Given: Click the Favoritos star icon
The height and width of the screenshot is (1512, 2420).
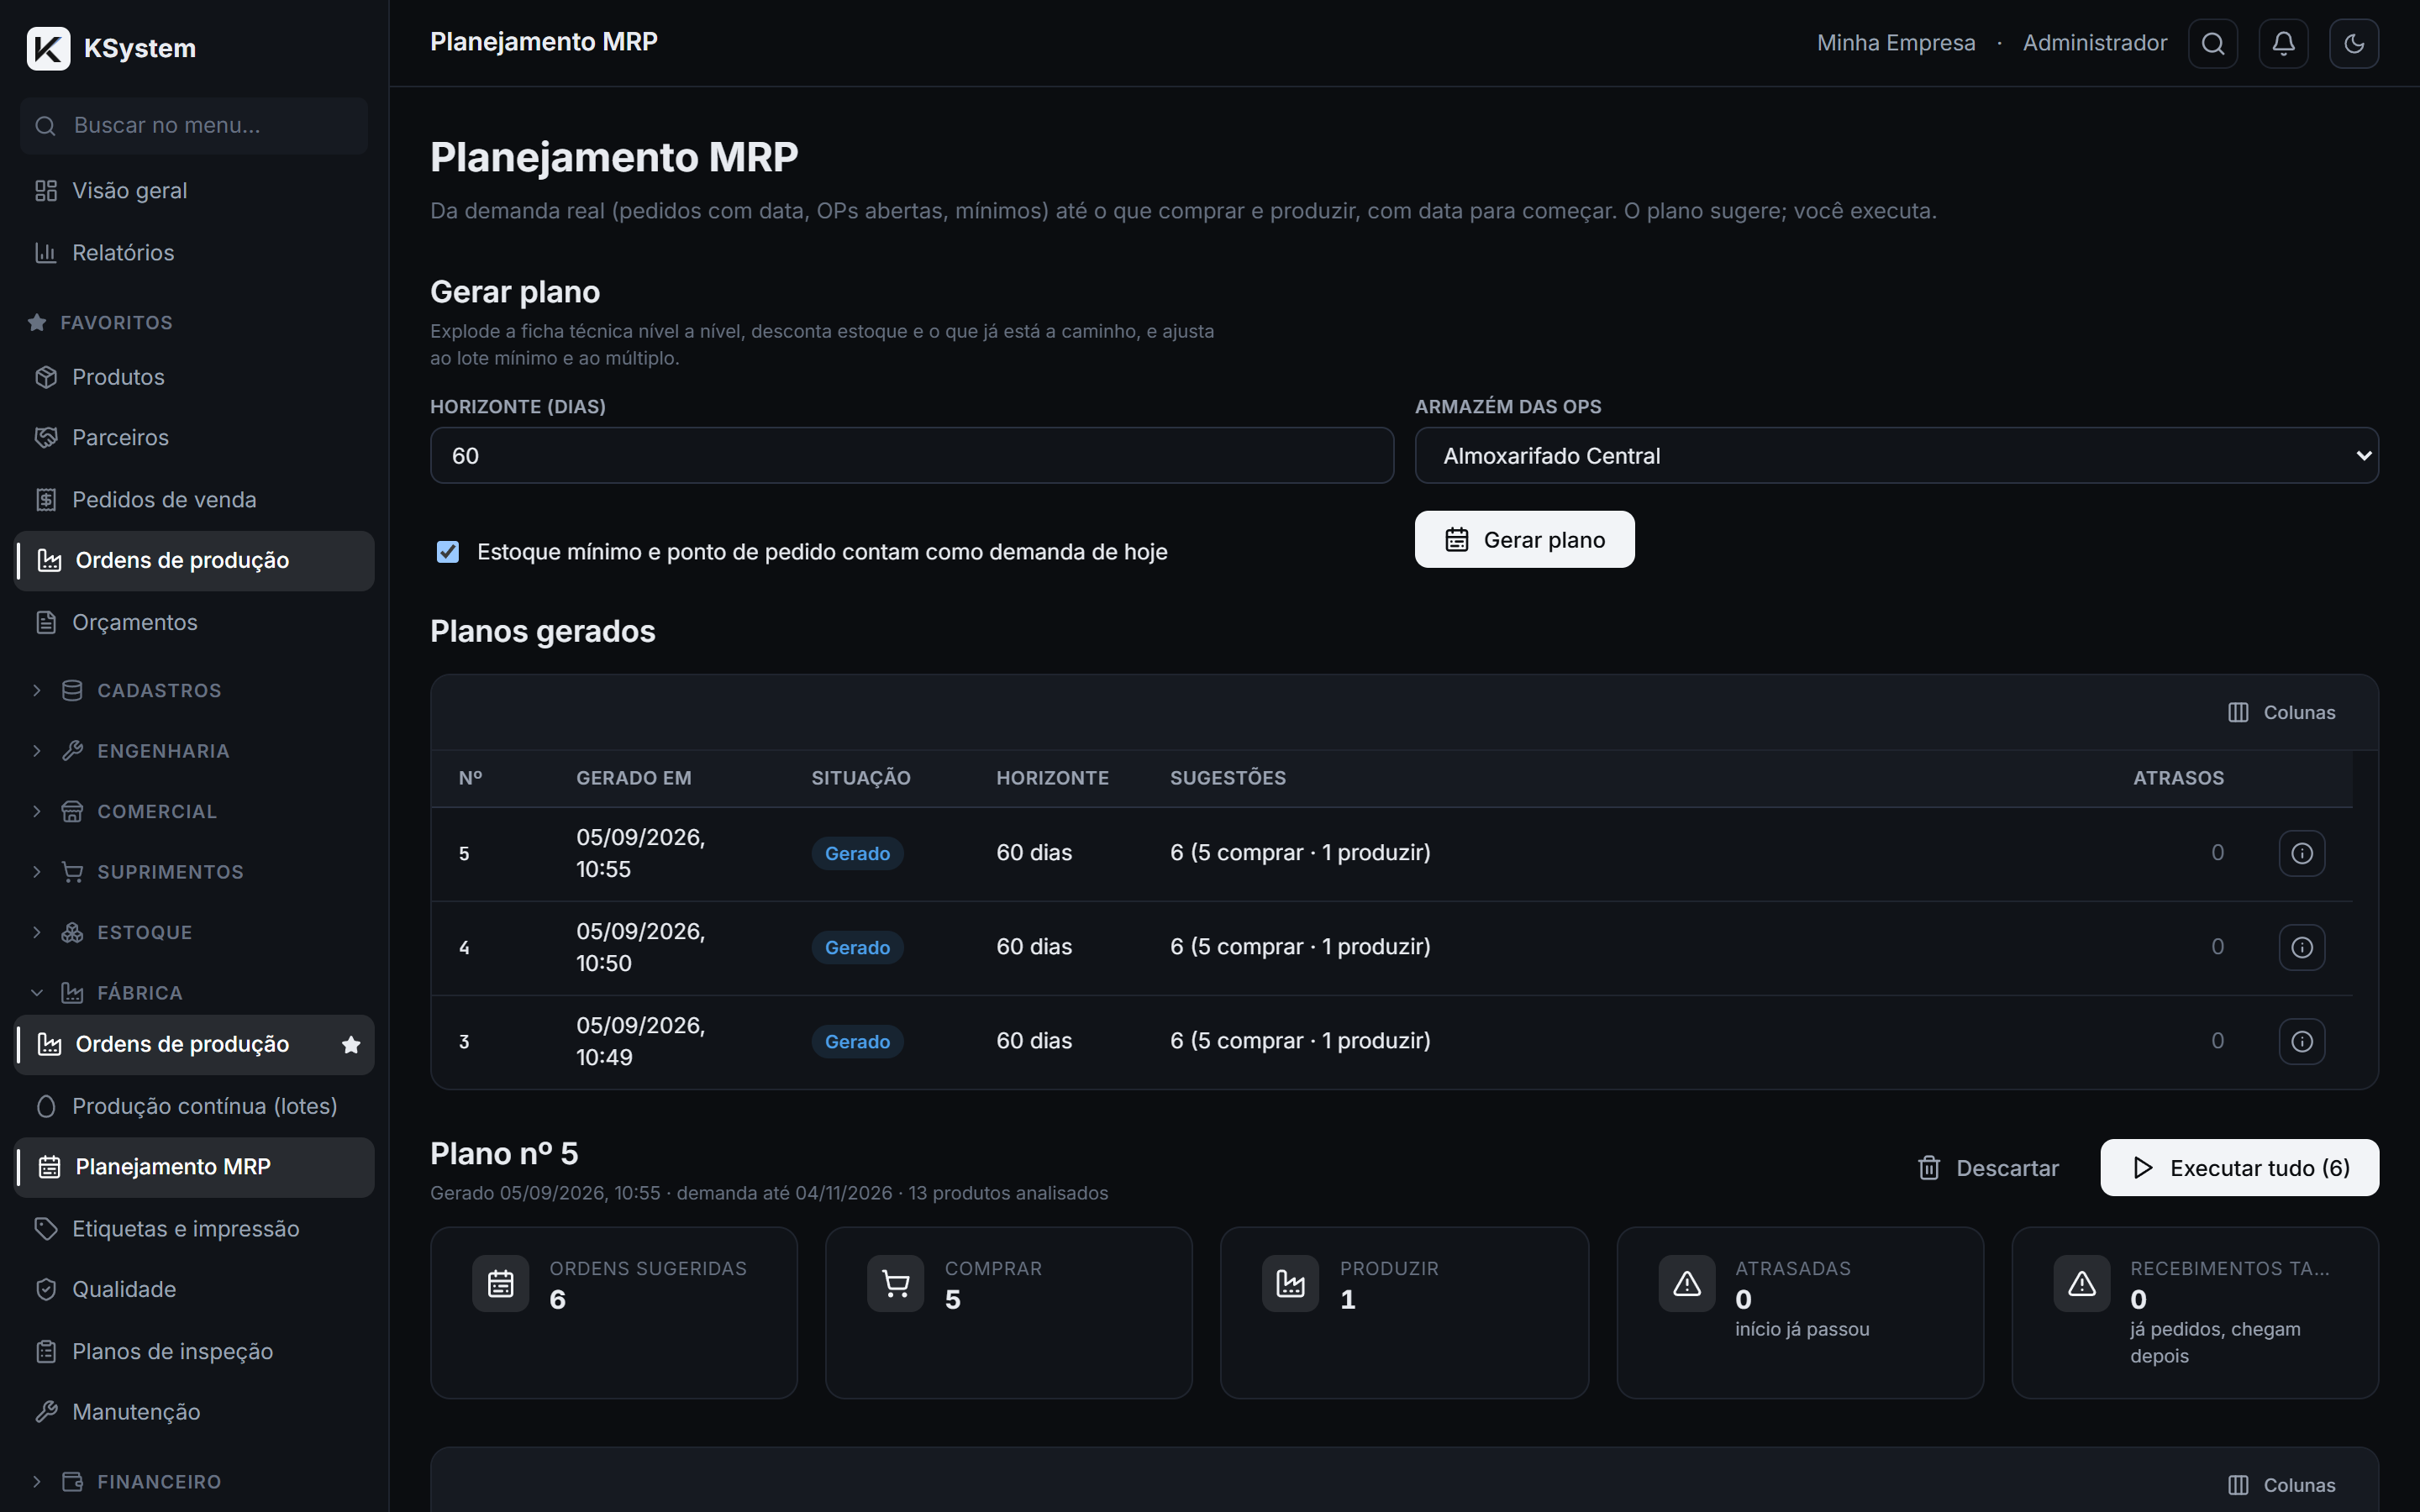Looking at the screenshot, I should (37, 322).
